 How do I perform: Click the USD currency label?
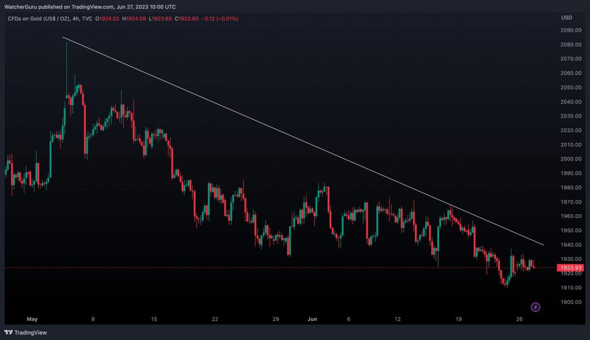[566, 18]
